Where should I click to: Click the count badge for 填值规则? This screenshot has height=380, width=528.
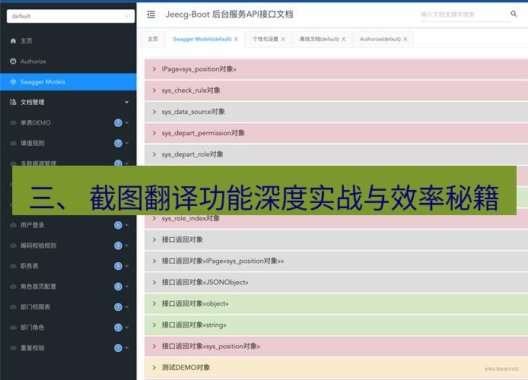118,143
